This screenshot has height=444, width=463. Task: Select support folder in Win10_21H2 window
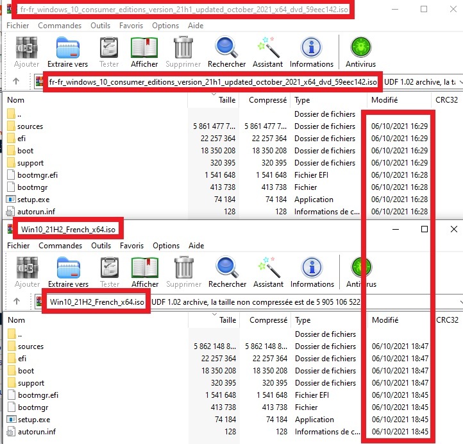[26, 383]
